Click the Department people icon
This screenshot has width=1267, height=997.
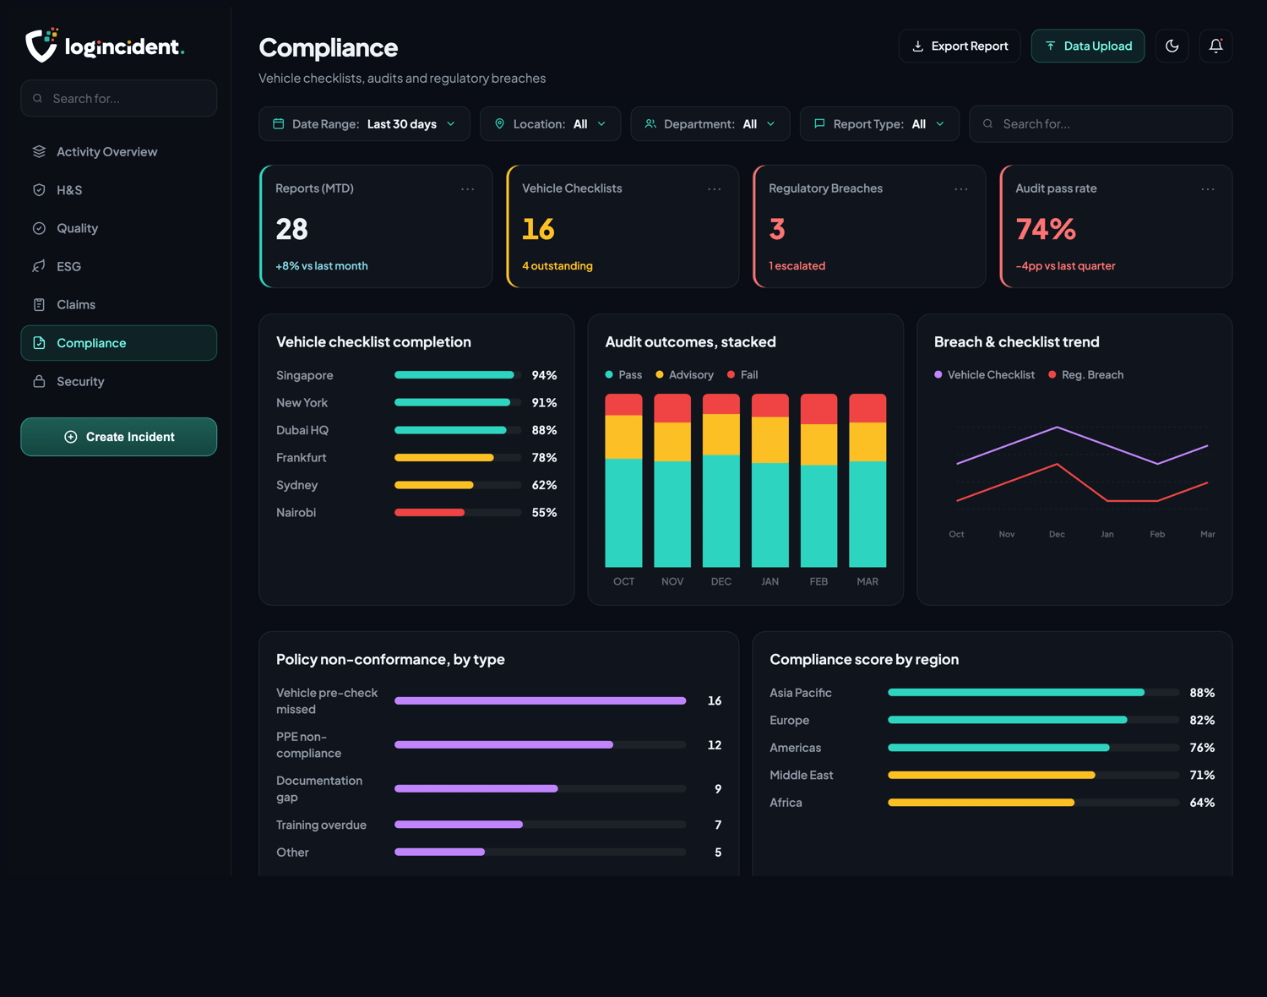(x=650, y=124)
